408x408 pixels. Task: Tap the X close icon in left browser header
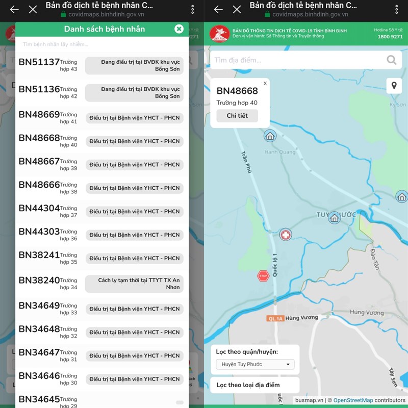[x=33, y=10]
